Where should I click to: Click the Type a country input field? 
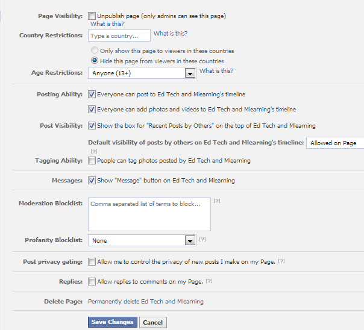click(x=119, y=36)
